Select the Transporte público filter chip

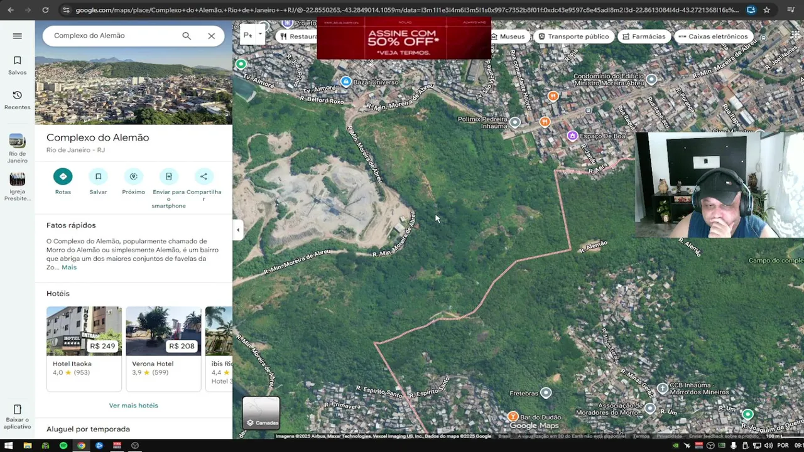point(573,36)
